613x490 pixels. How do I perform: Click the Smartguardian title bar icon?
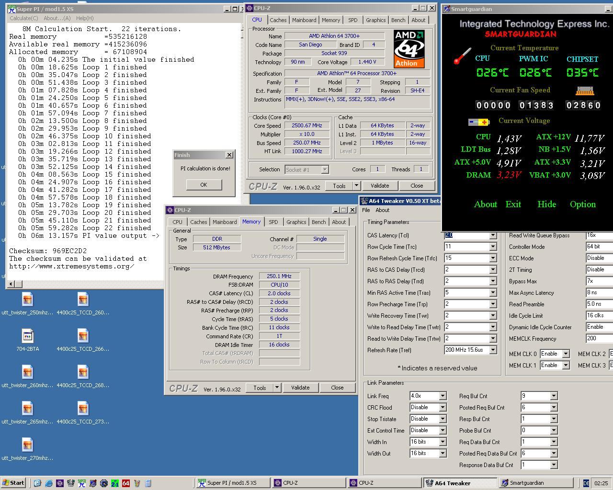pos(446,9)
